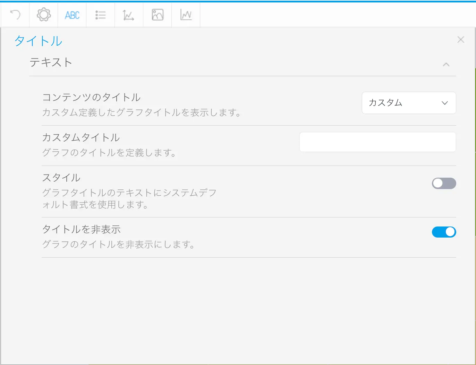The image size is (476, 365).
Task: Select the ABC title settings icon
Action: point(72,15)
